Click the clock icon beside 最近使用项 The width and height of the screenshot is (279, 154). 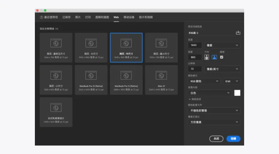(x=41, y=17)
